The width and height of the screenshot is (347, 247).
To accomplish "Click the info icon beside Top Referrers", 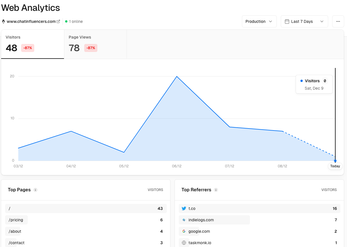I will [216, 190].
